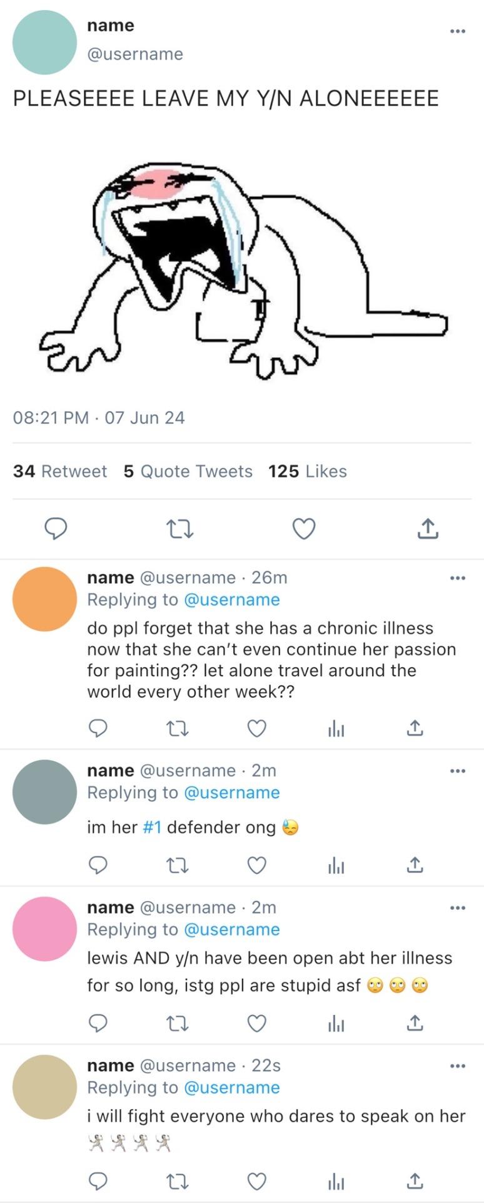Reply to the main tweet via comment icon
The width and height of the screenshot is (484, 1203).
pyautogui.click(x=56, y=529)
